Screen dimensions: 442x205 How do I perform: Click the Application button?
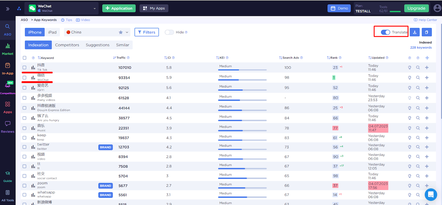pyautogui.click(x=119, y=8)
